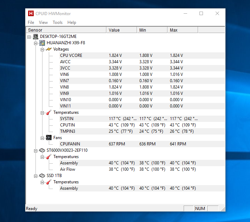Viewport: 250px width, 222px height.
Task: Click the Ready status bar text
Action: (32, 209)
